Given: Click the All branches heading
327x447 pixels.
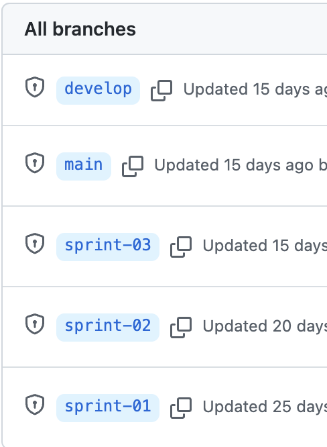Looking at the screenshot, I should point(80,29).
